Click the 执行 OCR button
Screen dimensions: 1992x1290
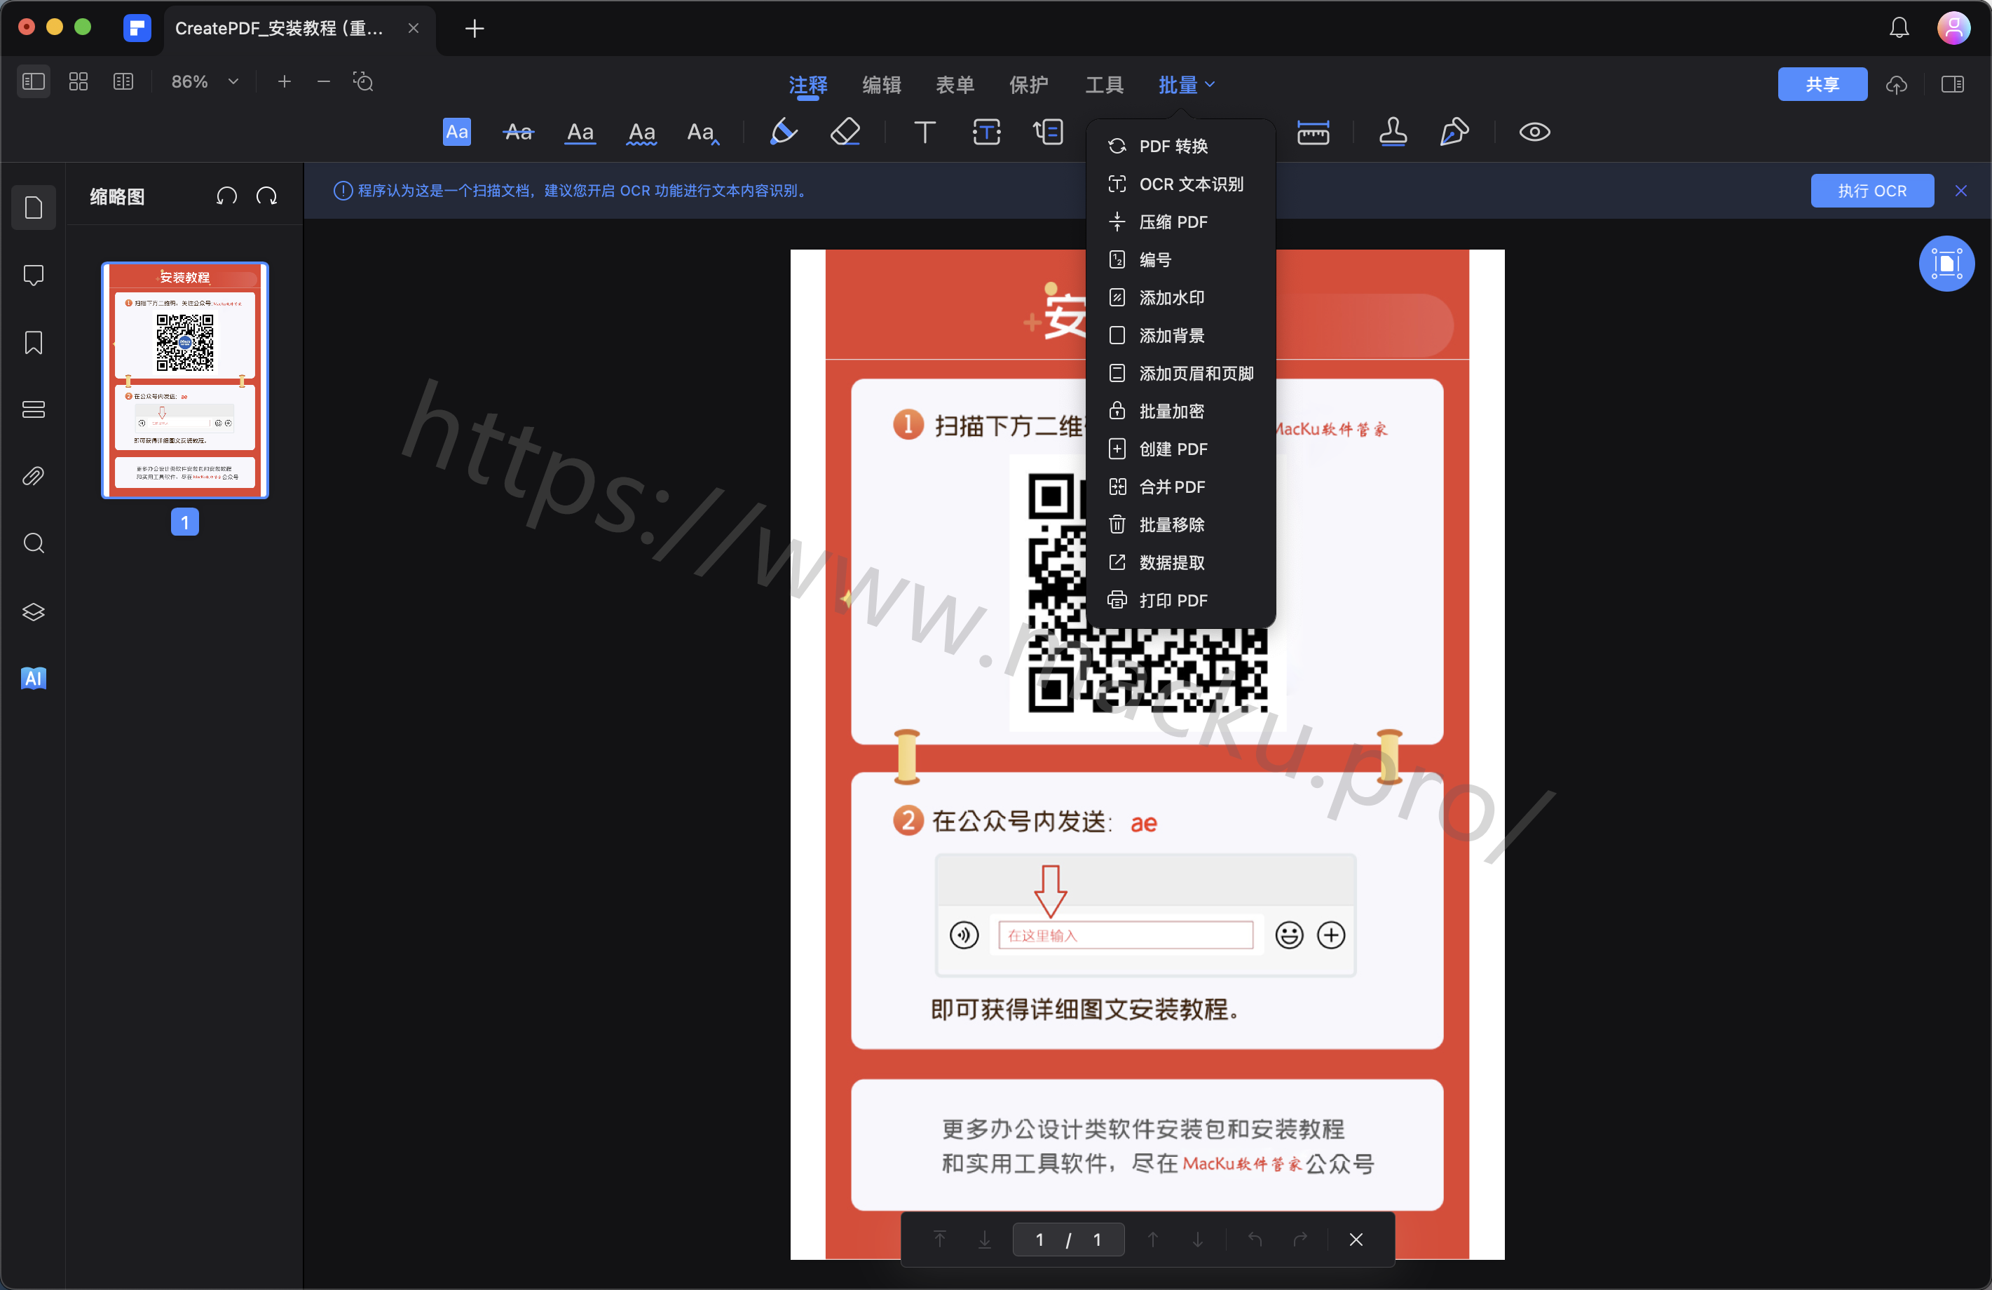tap(1871, 191)
